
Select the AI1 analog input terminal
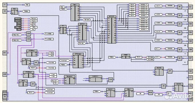pos(5,53)
